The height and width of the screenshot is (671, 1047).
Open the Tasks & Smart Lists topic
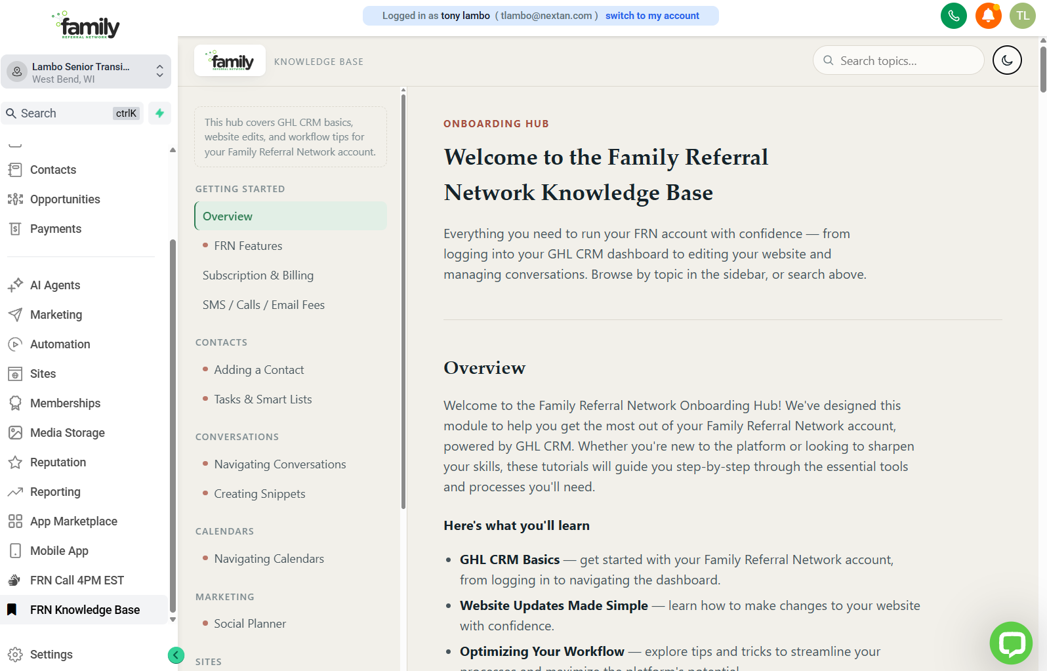[x=262, y=399]
